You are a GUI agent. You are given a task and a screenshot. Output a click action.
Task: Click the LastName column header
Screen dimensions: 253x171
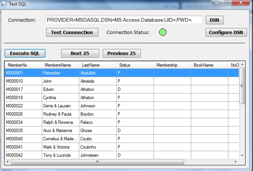[x=98, y=65]
